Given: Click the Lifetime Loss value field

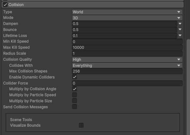Looking at the screenshot, I should [124, 36].
